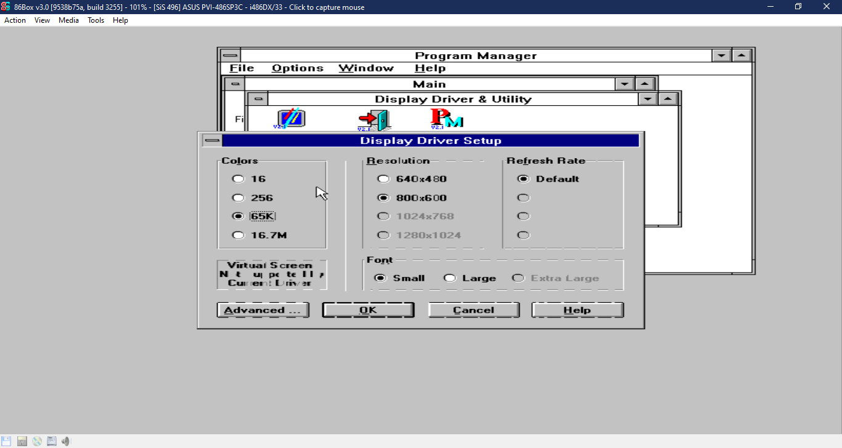Click the floppy drive A icon in status bar

click(x=6, y=441)
